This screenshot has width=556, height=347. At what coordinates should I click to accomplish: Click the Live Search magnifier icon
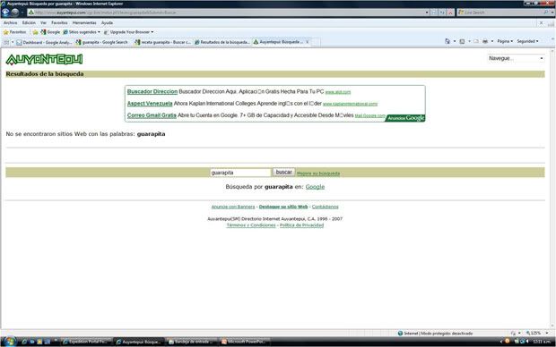click(546, 13)
